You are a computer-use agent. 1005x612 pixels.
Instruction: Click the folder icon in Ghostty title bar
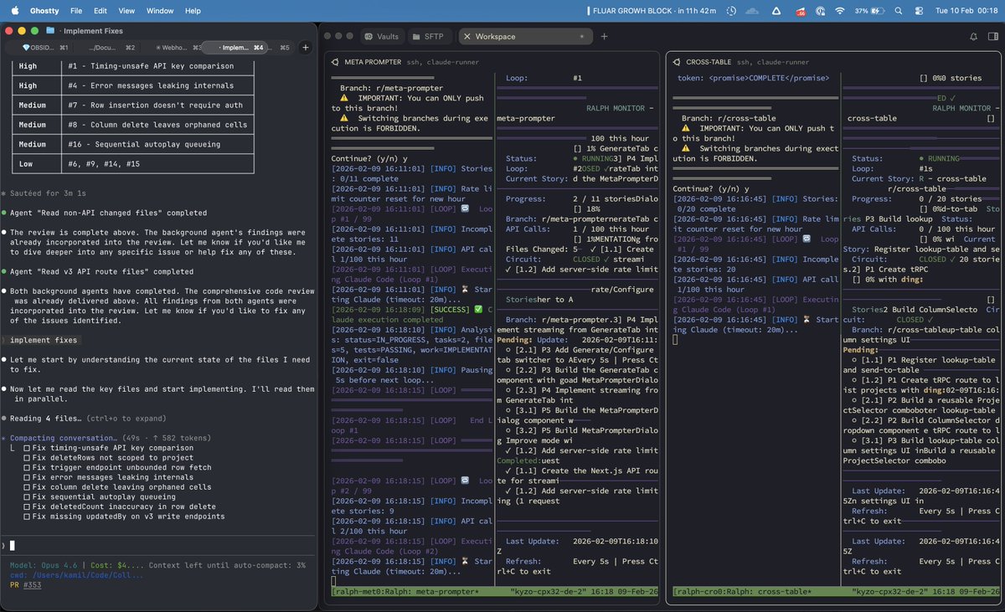tap(51, 30)
